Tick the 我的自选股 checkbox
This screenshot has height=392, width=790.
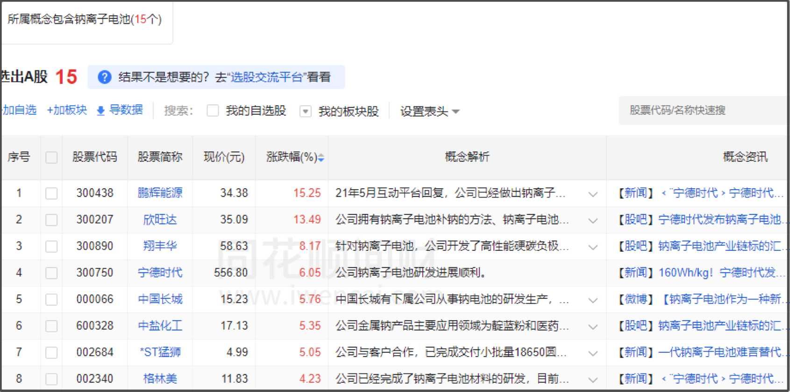pyautogui.click(x=213, y=110)
